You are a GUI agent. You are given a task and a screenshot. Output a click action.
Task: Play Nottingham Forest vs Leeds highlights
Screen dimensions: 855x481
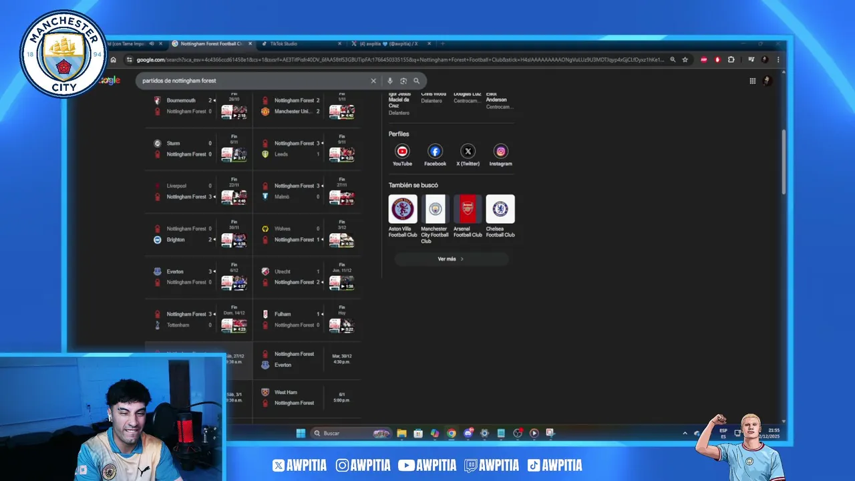[341, 154]
